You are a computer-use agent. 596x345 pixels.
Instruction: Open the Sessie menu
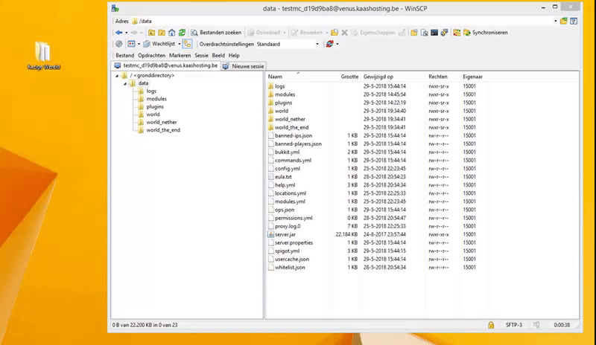201,55
